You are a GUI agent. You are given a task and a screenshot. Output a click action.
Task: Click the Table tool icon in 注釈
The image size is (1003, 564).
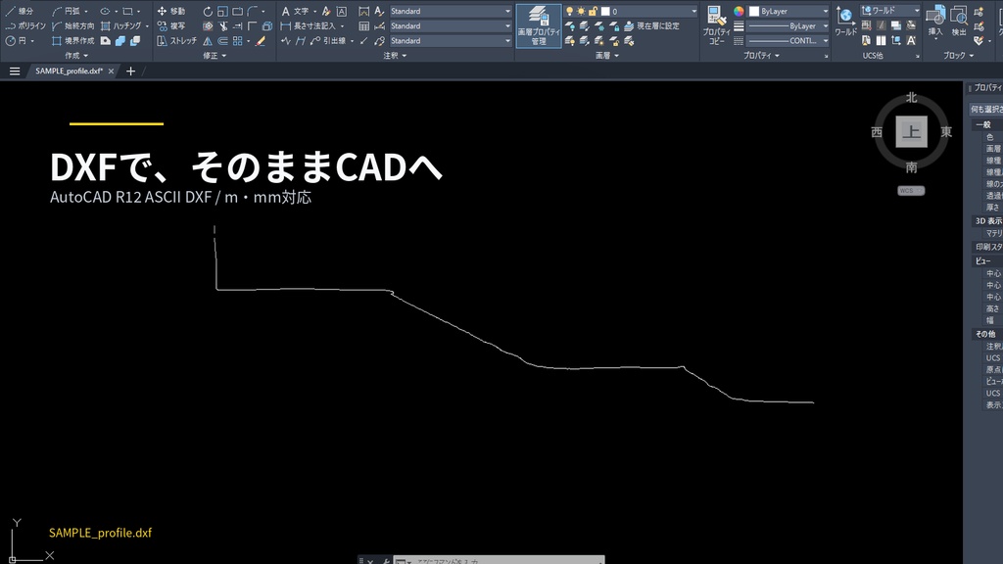(x=364, y=25)
